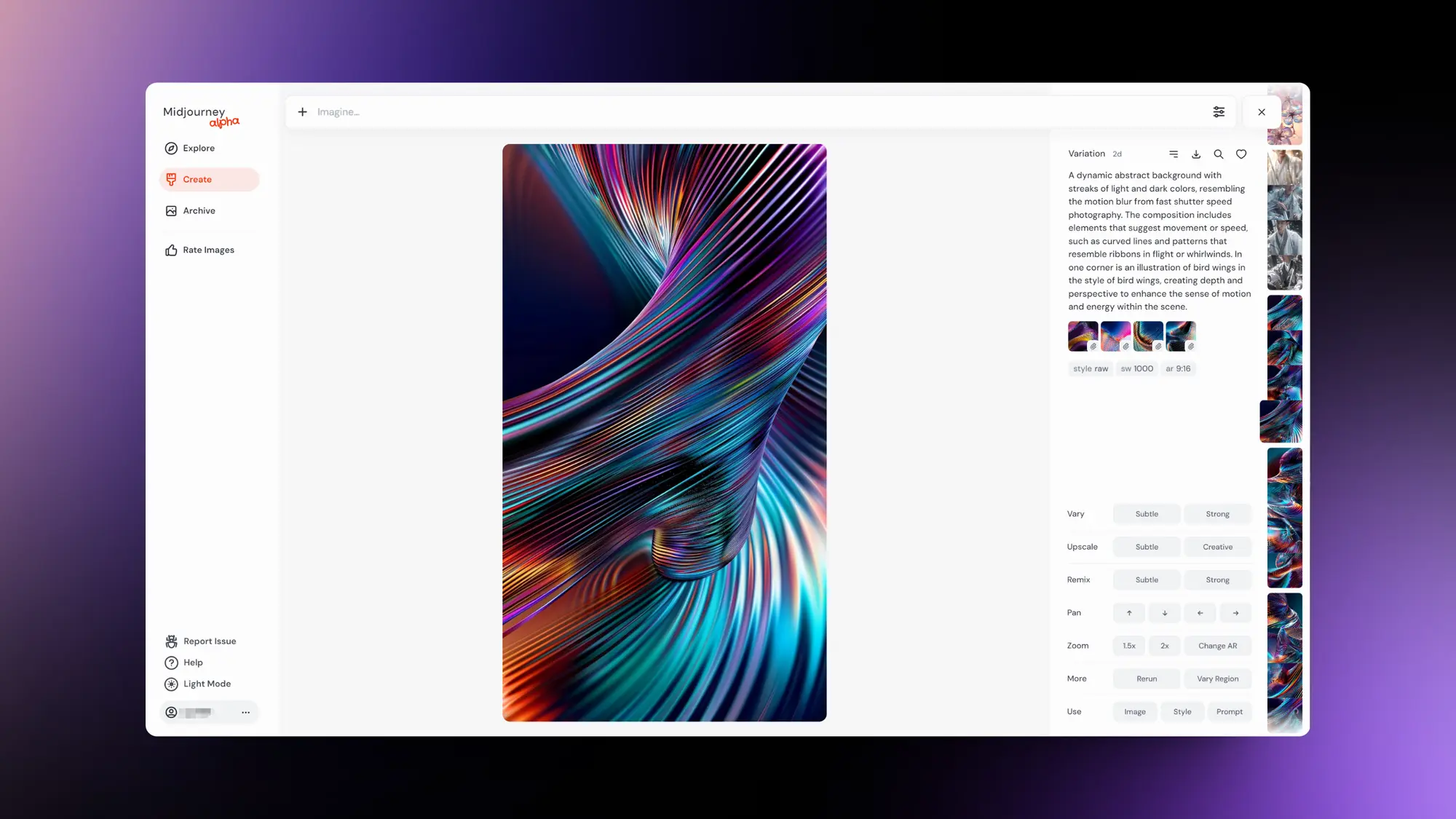Click the user profile avatar icon
The height and width of the screenshot is (819, 1456).
171,712
